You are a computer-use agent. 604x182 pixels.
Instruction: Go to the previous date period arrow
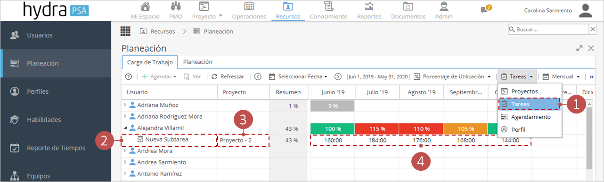coord(258,76)
